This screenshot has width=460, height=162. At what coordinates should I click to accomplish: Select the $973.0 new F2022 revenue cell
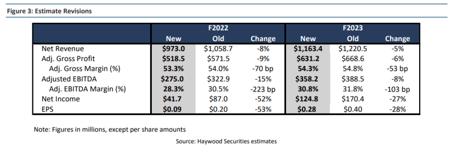coord(173,48)
